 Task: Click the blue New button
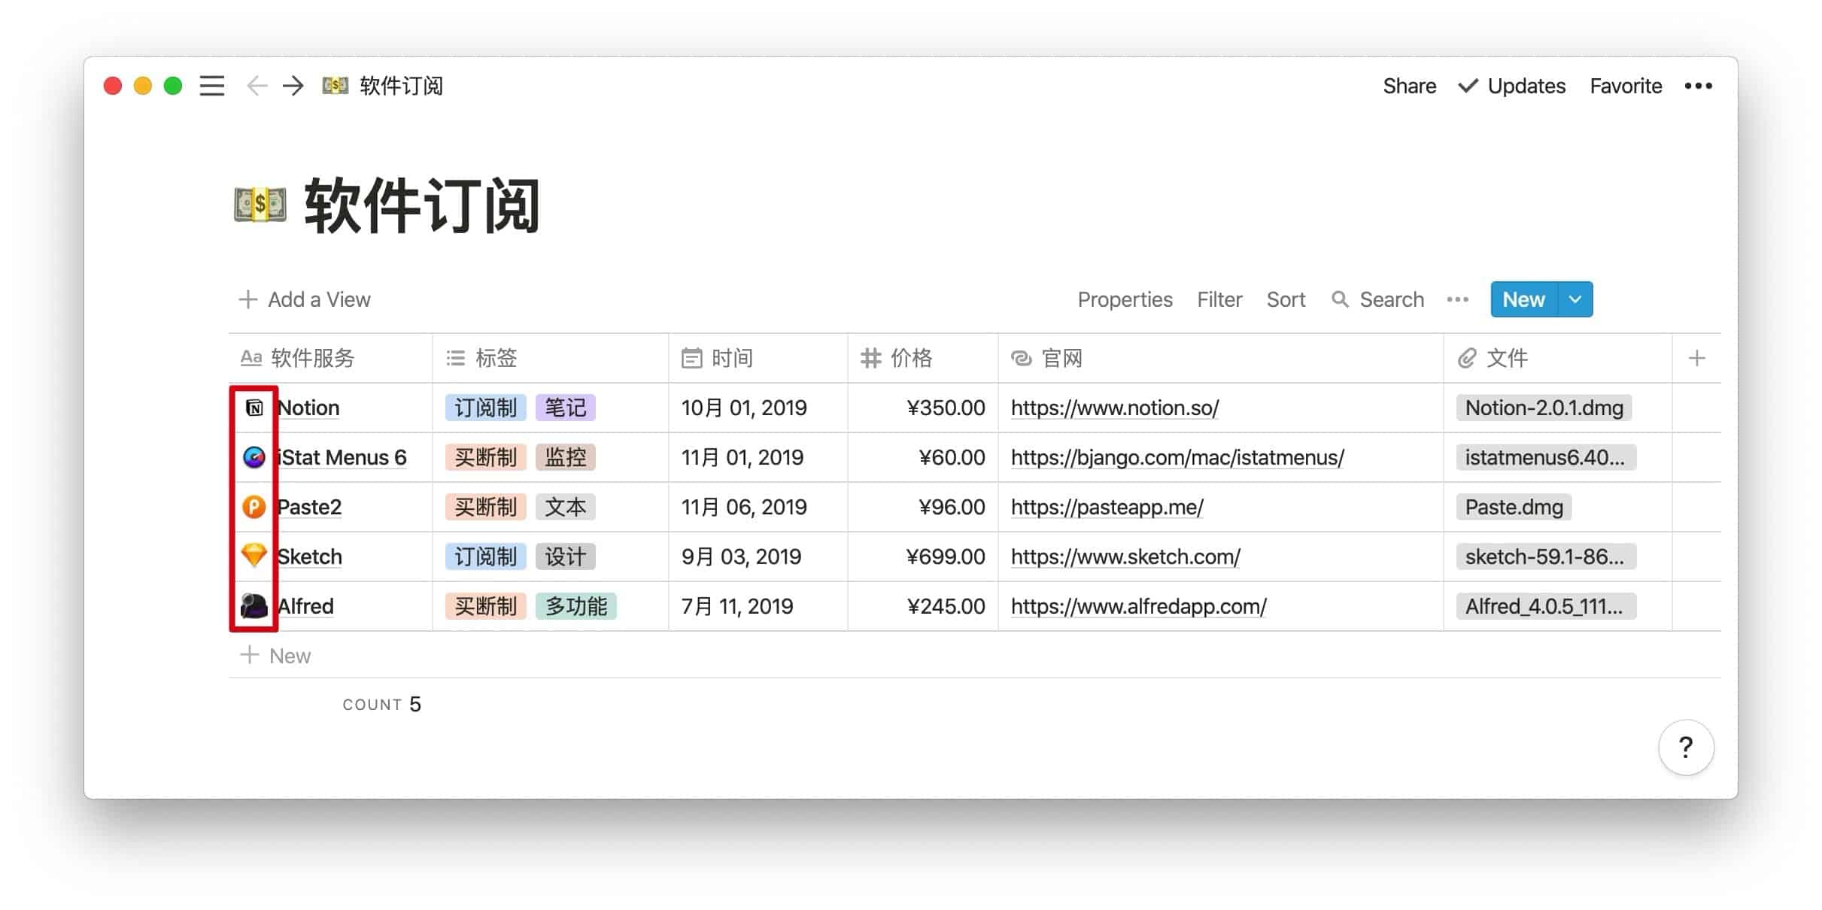pos(1524,299)
